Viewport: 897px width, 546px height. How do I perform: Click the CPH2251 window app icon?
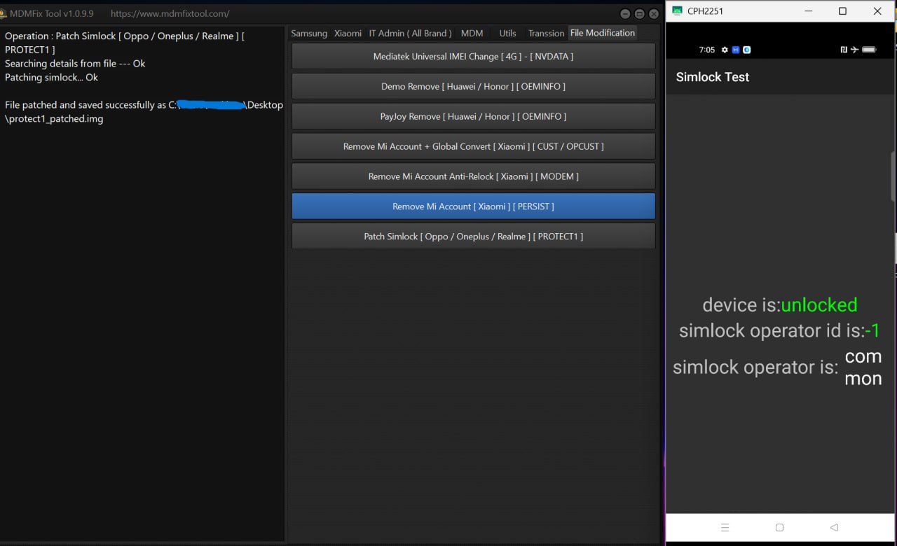676,11
